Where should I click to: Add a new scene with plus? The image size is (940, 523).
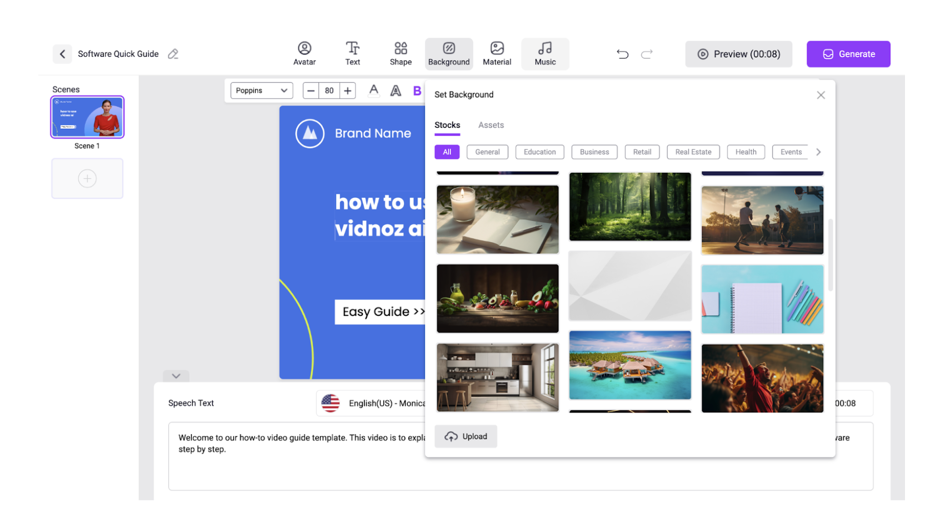click(87, 179)
